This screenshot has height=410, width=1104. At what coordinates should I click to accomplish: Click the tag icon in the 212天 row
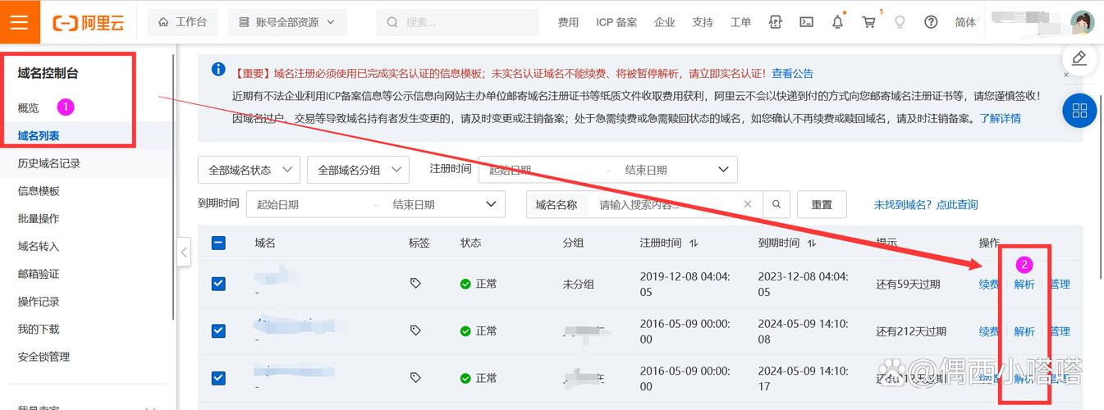click(415, 330)
